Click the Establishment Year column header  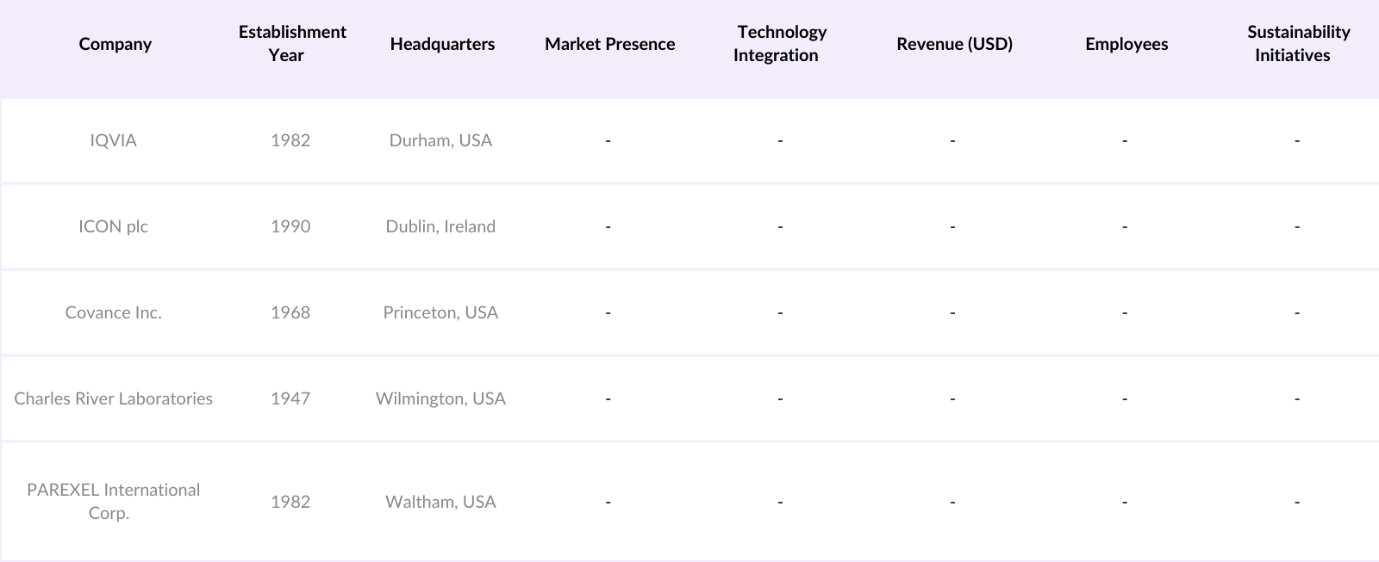coord(291,44)
